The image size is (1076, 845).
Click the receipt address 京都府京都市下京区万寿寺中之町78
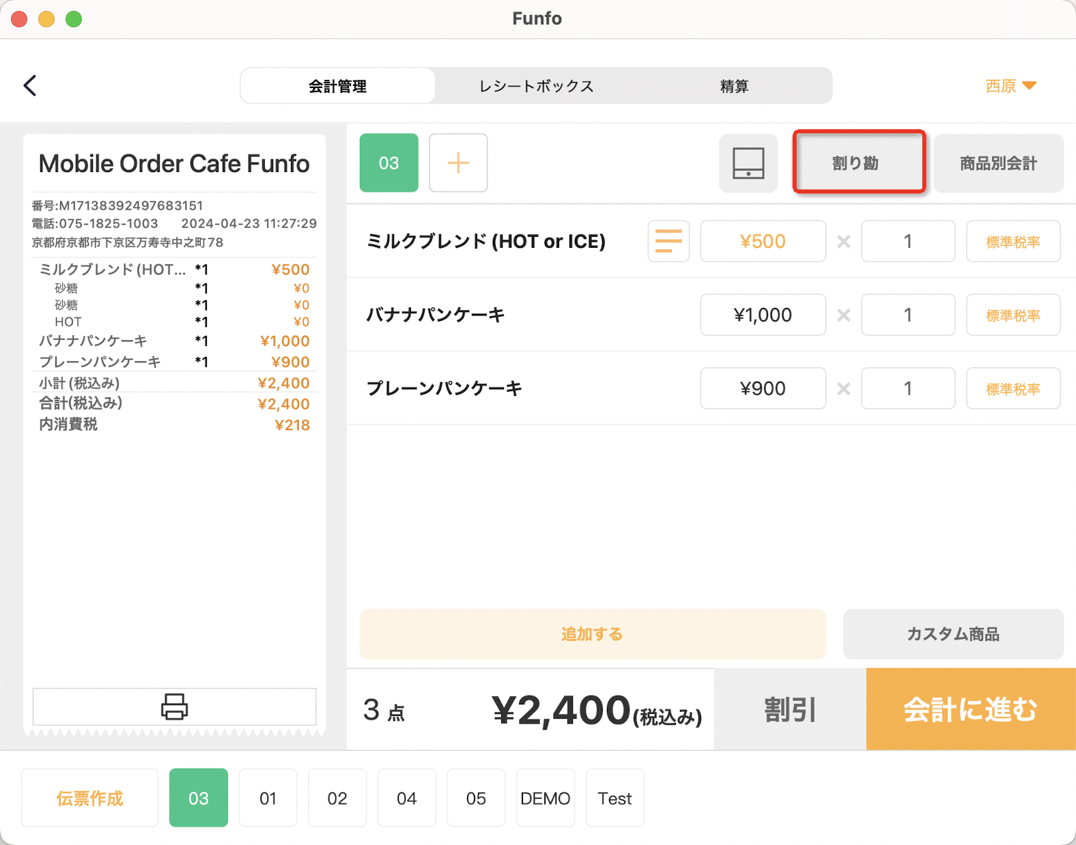pyautogui.click(x=128, y=242)
